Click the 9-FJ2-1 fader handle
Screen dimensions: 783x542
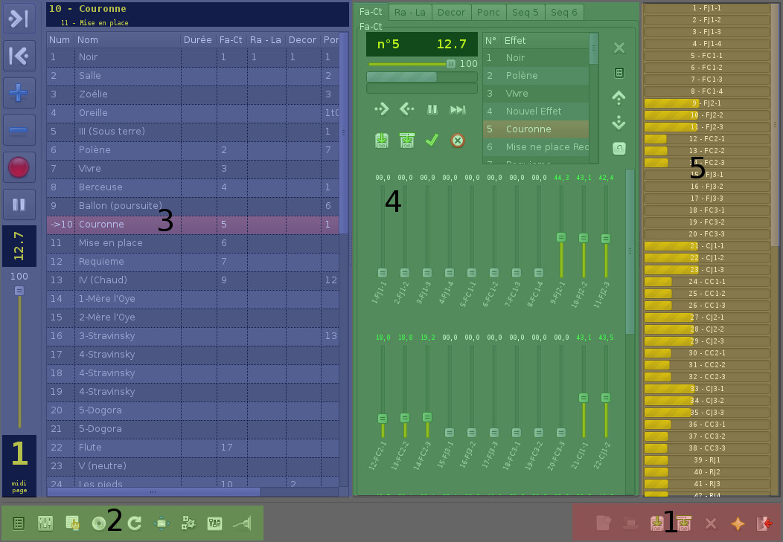click(561, 237)
